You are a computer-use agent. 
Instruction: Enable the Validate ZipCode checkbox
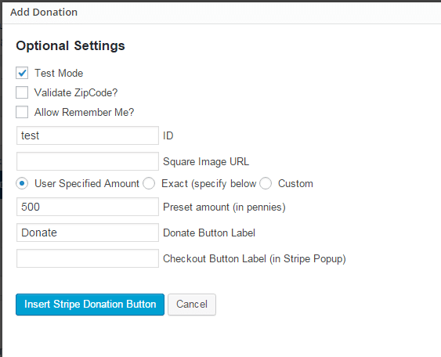(x=22, y=92)
